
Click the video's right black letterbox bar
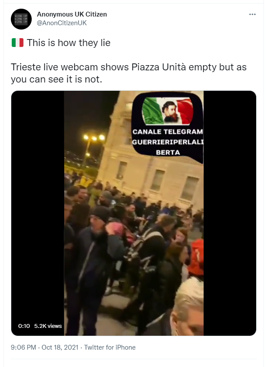[x=230, y=213]
